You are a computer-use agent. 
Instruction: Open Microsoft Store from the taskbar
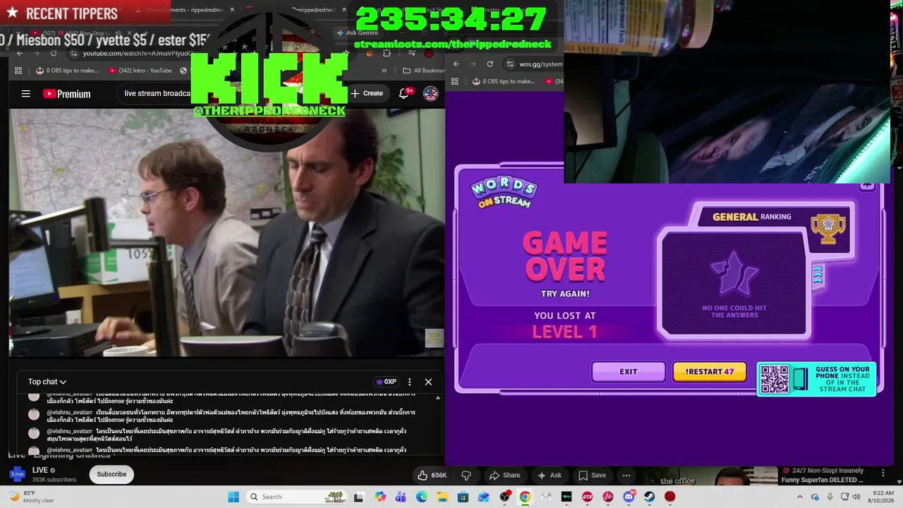[463, 497]
